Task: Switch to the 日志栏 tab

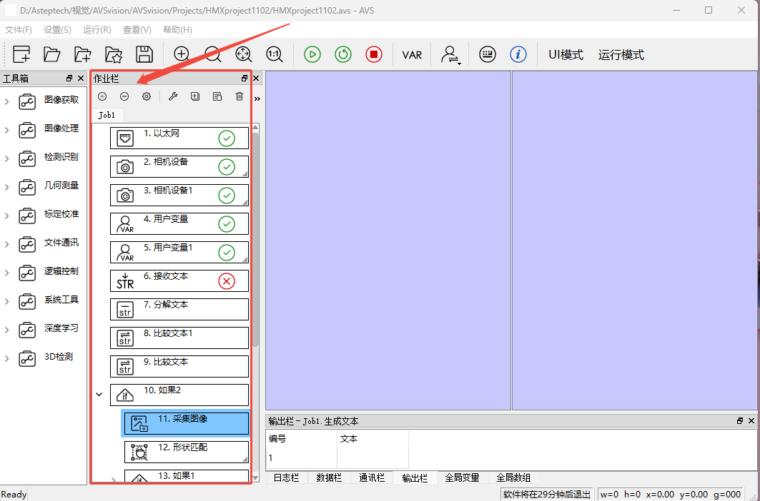Action: tap(287, 478)
